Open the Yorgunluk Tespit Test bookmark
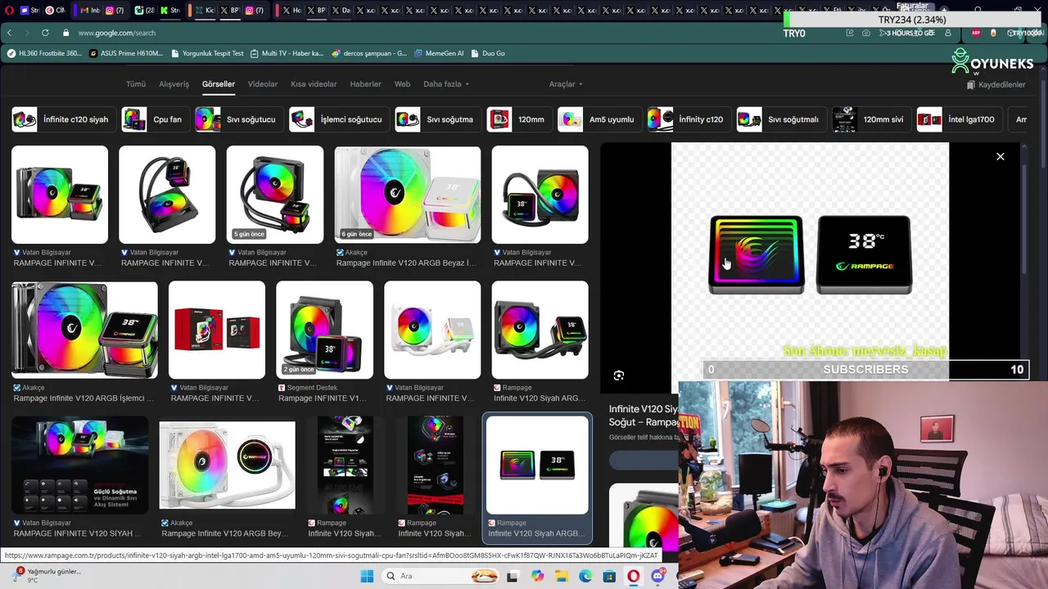 pyautogui.click(x=207, y=53)
